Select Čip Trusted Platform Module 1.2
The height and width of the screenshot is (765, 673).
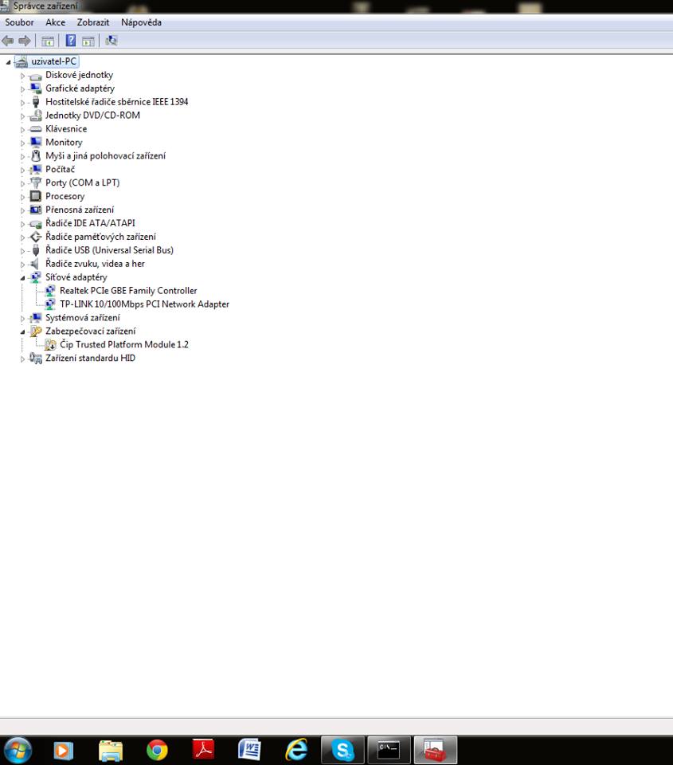point(124,345)
